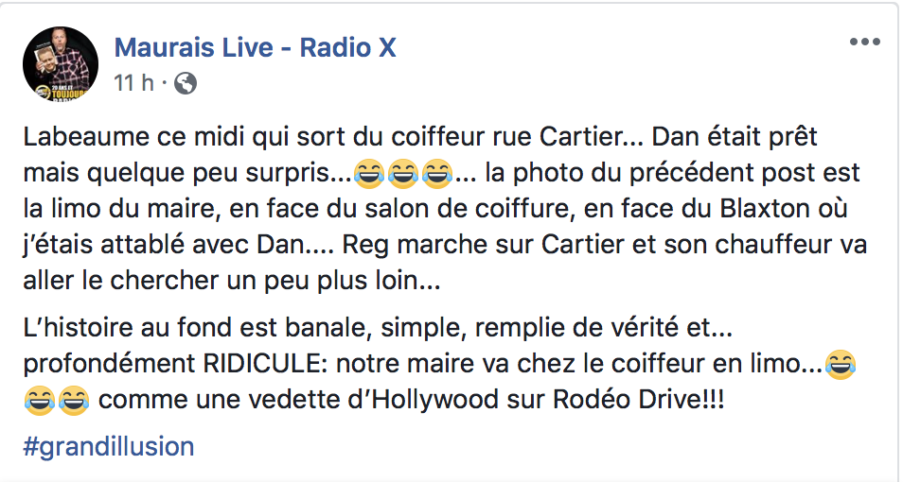Visit the Maurais Live - Radio X page
Viewport: 903px width, 482px height.
[256, 48]
